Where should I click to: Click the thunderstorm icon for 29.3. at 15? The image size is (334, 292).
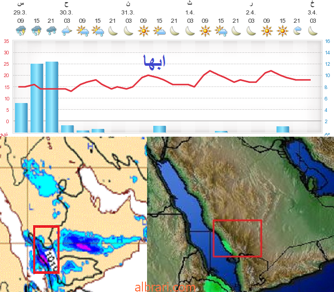[x=36, y=31]
